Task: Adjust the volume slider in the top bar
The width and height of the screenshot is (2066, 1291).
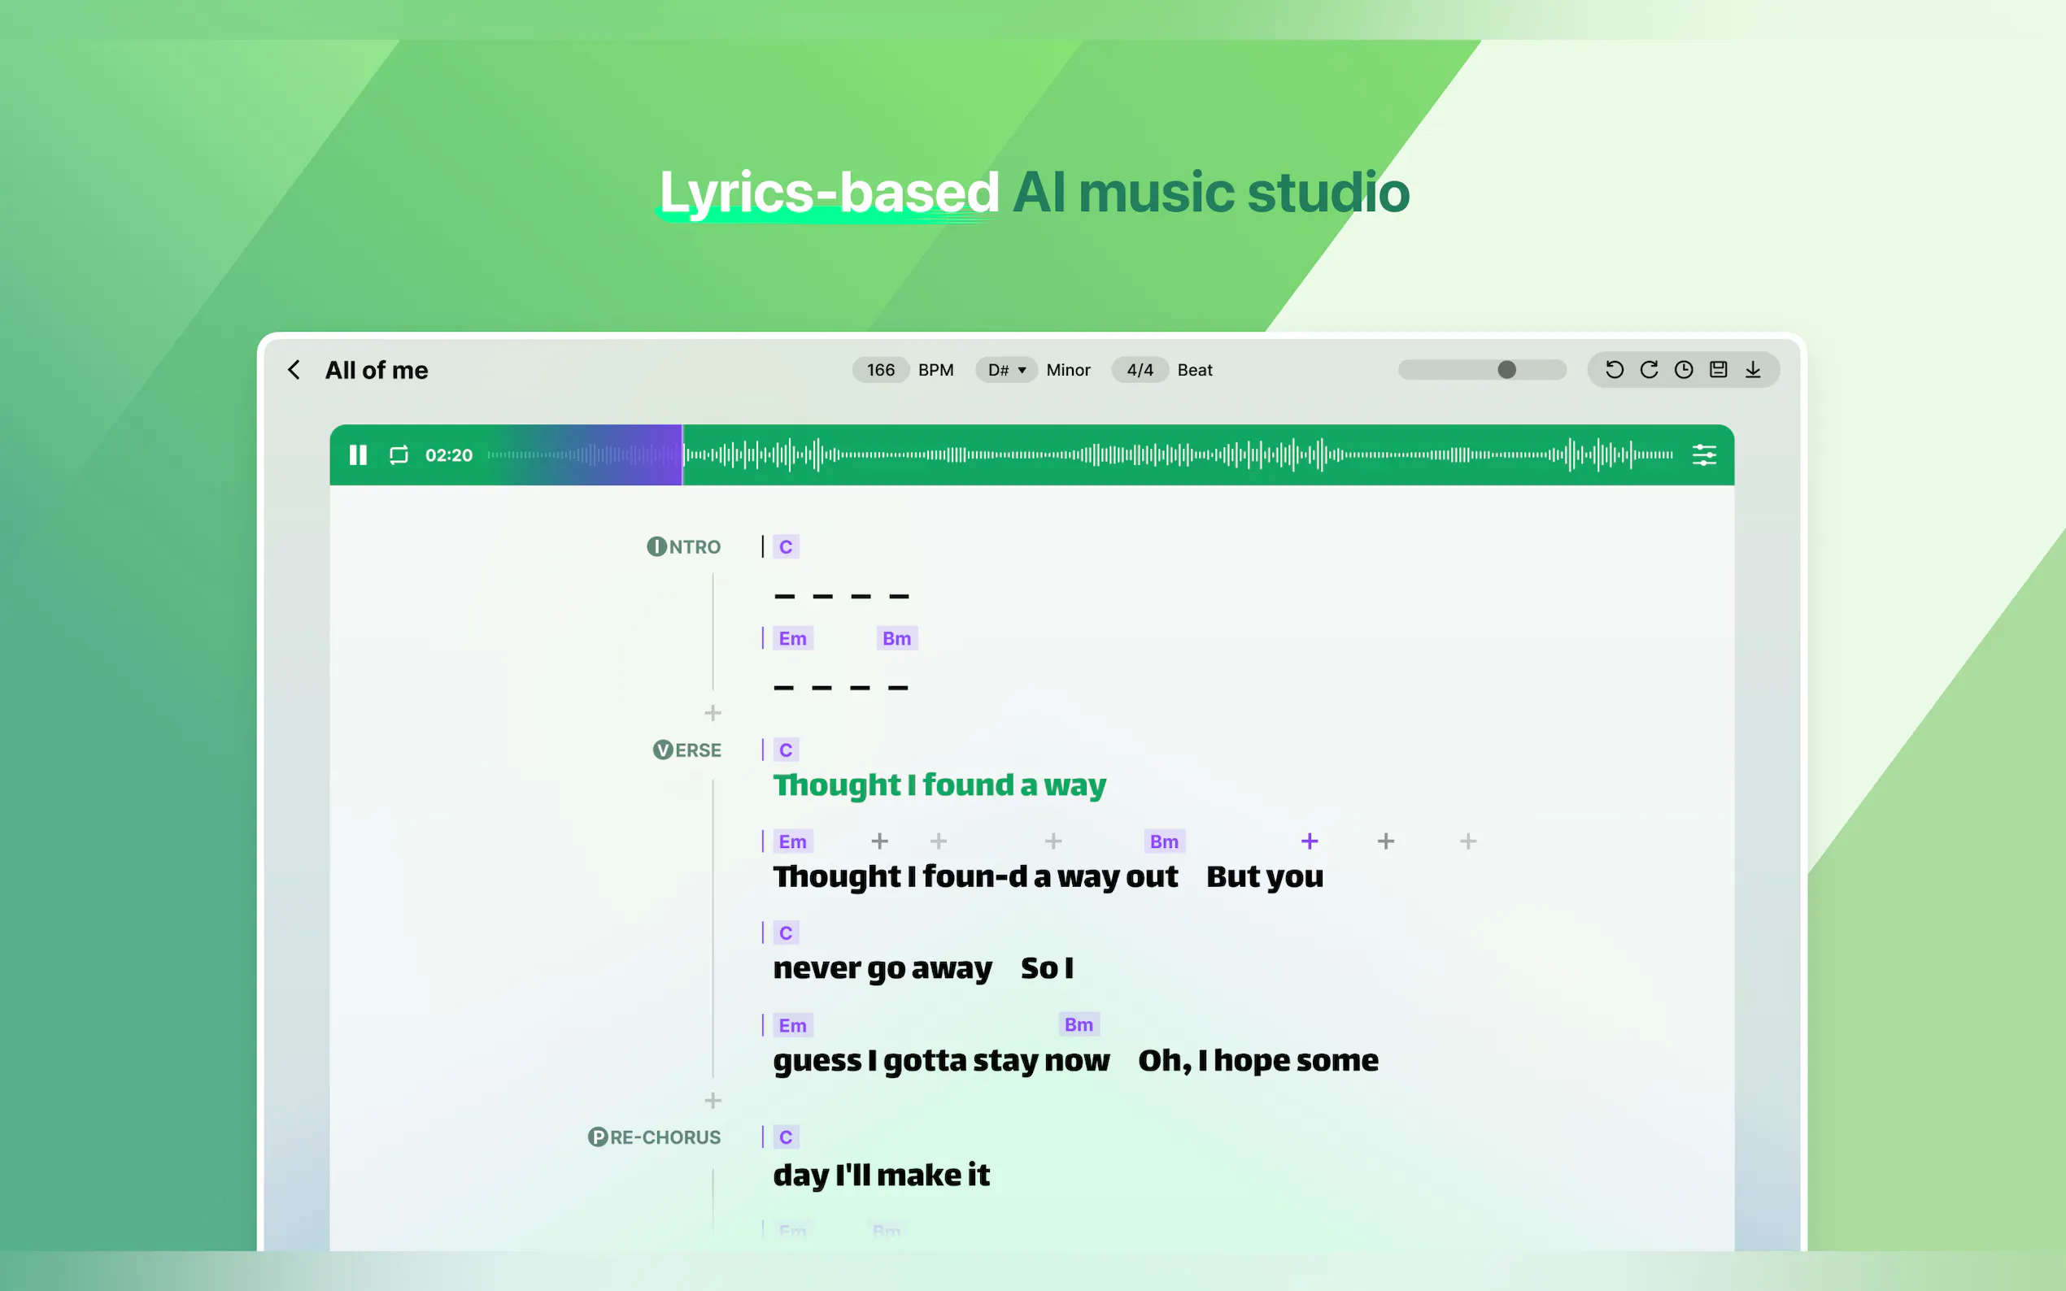Action: click(1506, 370)
